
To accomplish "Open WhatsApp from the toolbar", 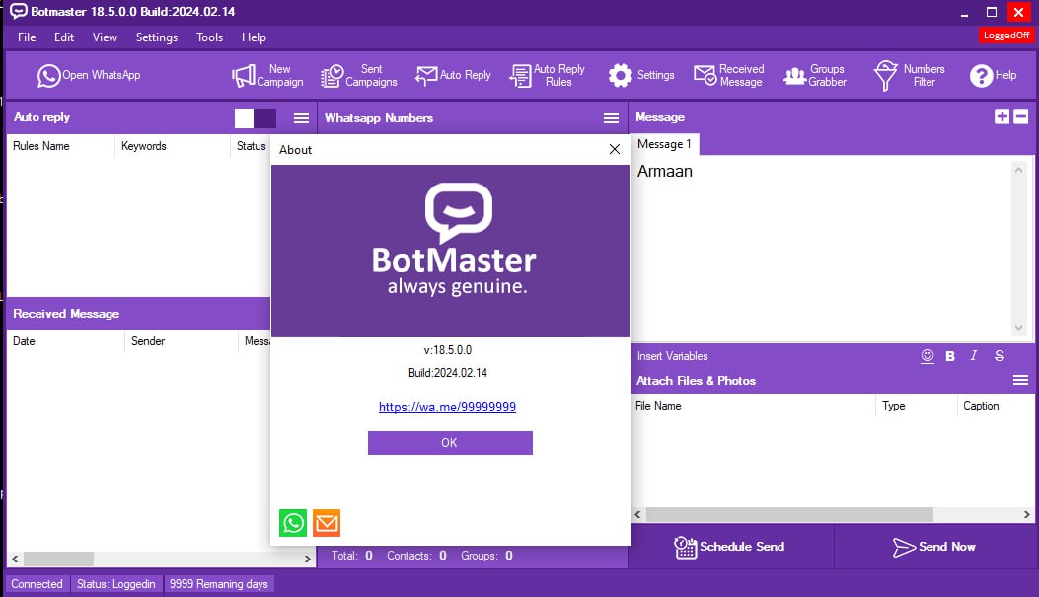I will tap(89, 76).
